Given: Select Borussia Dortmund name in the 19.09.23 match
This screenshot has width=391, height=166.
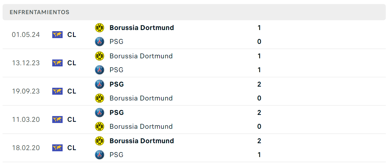Looking at the screenshot, I should [x=141, y=98].
